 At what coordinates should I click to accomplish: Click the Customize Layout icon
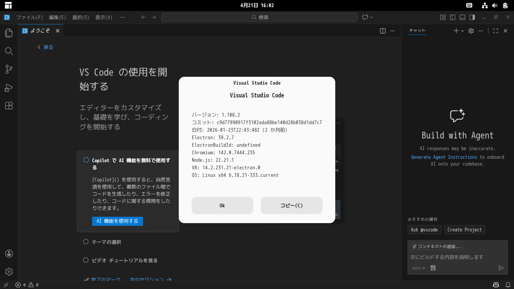[x=443, y=17]
